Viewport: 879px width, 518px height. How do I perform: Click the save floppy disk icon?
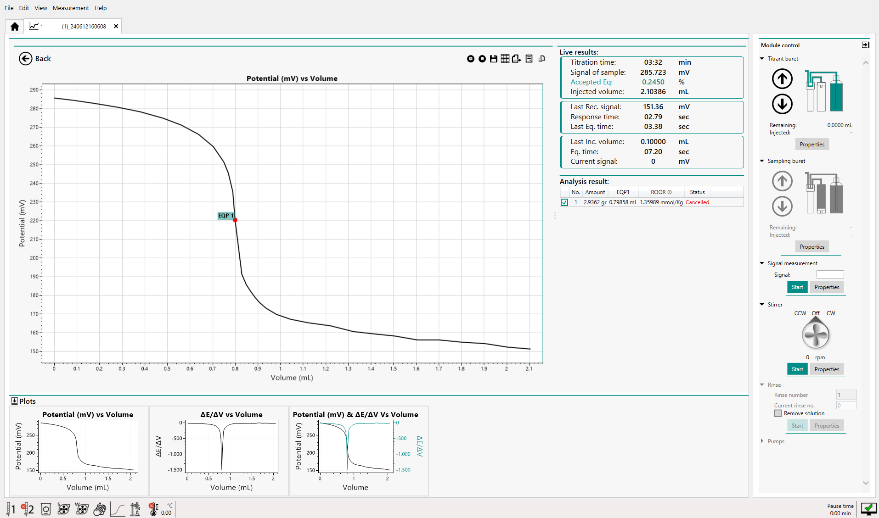pyautogui.click(x=493, y=59)
